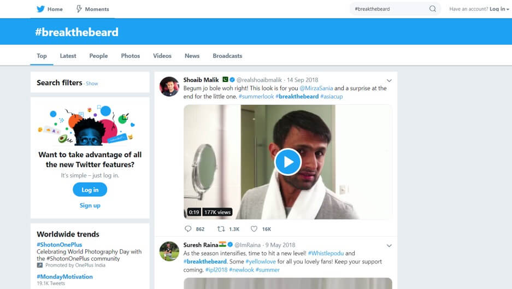Switch to the Latest tab
512x289 pixels.
click(68, 56)
